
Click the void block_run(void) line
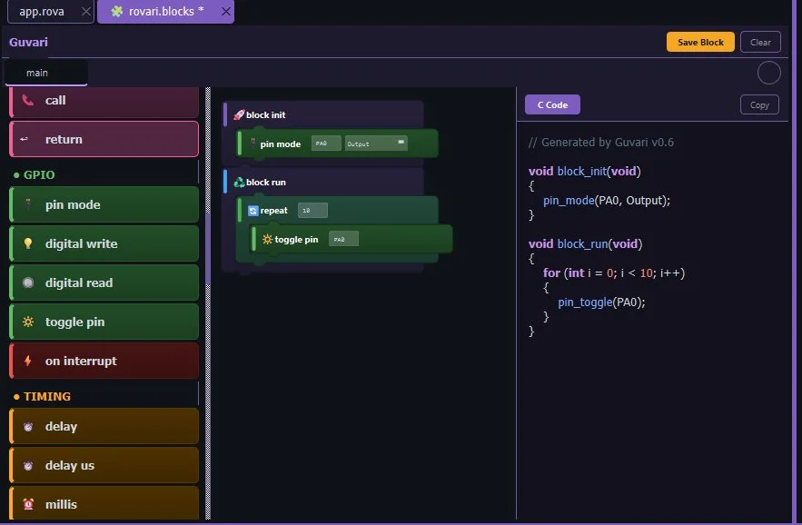(585, 244)
